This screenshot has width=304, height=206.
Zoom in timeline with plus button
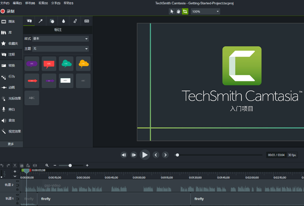tap(87, 166)
